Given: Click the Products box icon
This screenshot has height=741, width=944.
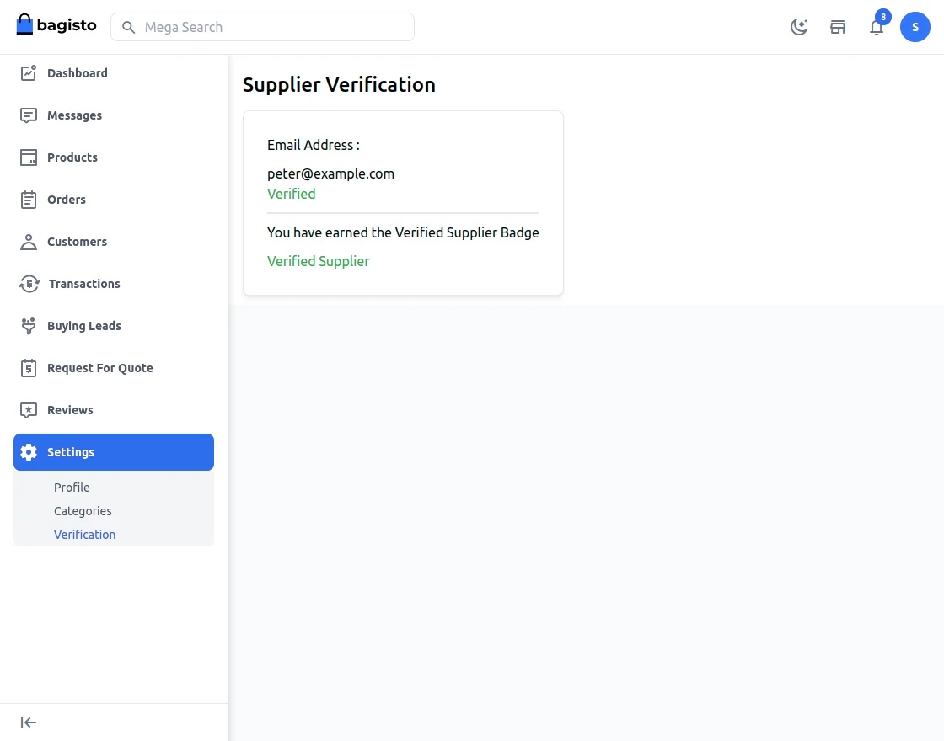Looking at the screenshot, I should (x=29, y=157).
